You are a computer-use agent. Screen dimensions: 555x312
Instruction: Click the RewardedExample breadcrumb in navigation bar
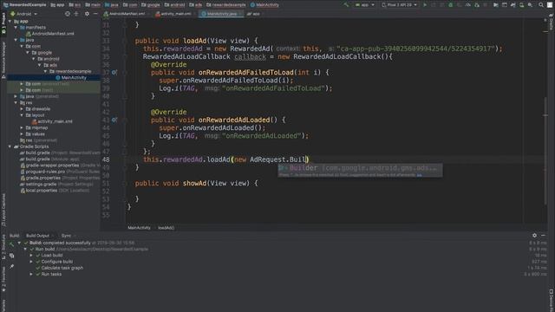tap(24, 5)
